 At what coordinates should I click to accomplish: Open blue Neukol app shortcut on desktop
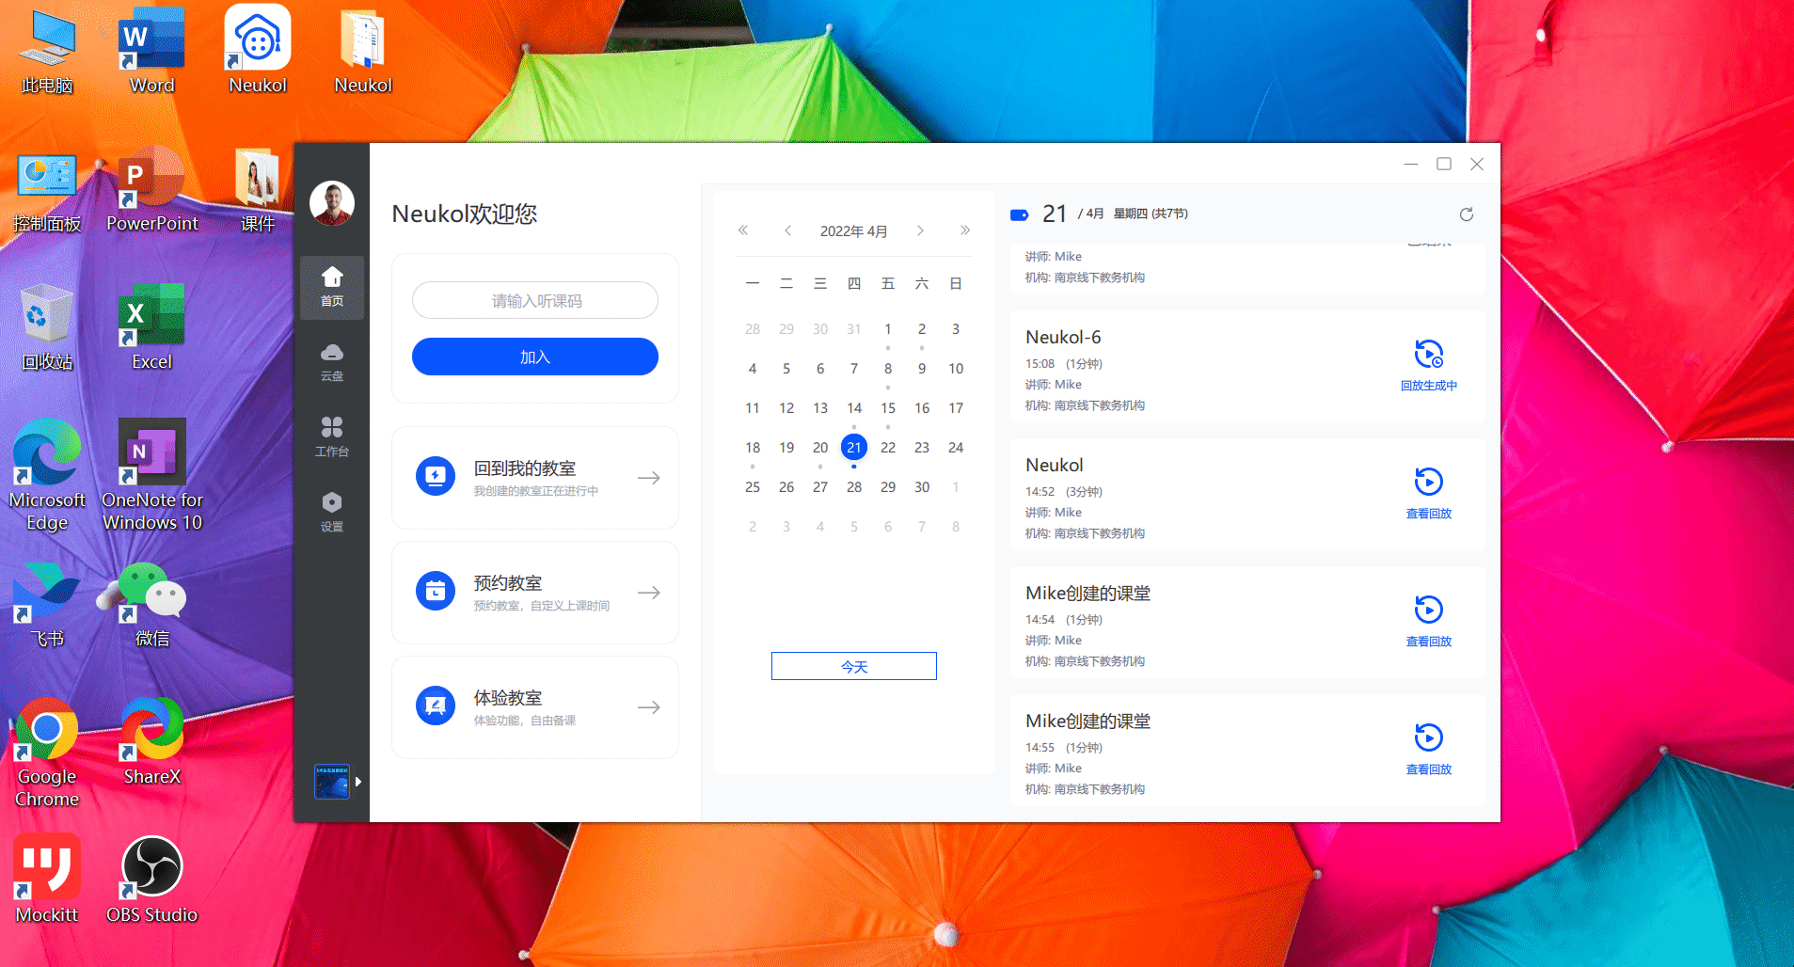pyautogui.click(x=257, y=50)
